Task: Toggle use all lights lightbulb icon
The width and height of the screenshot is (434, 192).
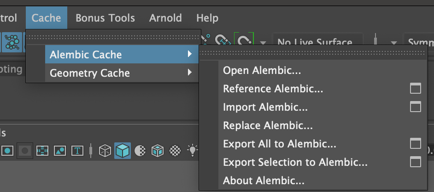Action: click(192, 150)
